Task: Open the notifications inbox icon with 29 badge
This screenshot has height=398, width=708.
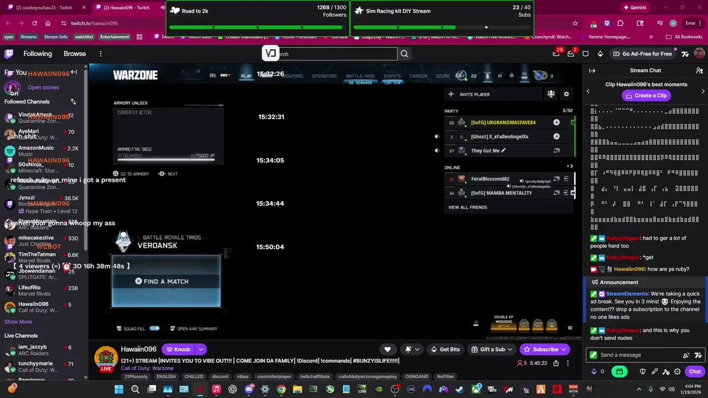Action: [x=556, y=54]
